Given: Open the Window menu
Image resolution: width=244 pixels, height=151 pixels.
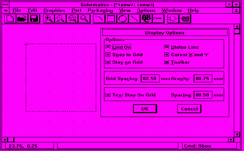Looking at the screenshot, I should (x=172, y=11).
